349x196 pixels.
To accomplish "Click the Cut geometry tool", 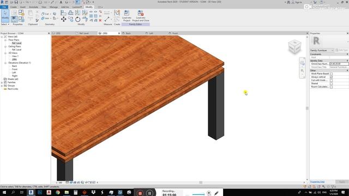I will (x=45, y=14).
